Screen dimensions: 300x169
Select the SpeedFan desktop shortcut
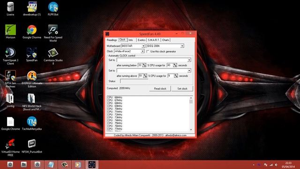pos(32,54)
